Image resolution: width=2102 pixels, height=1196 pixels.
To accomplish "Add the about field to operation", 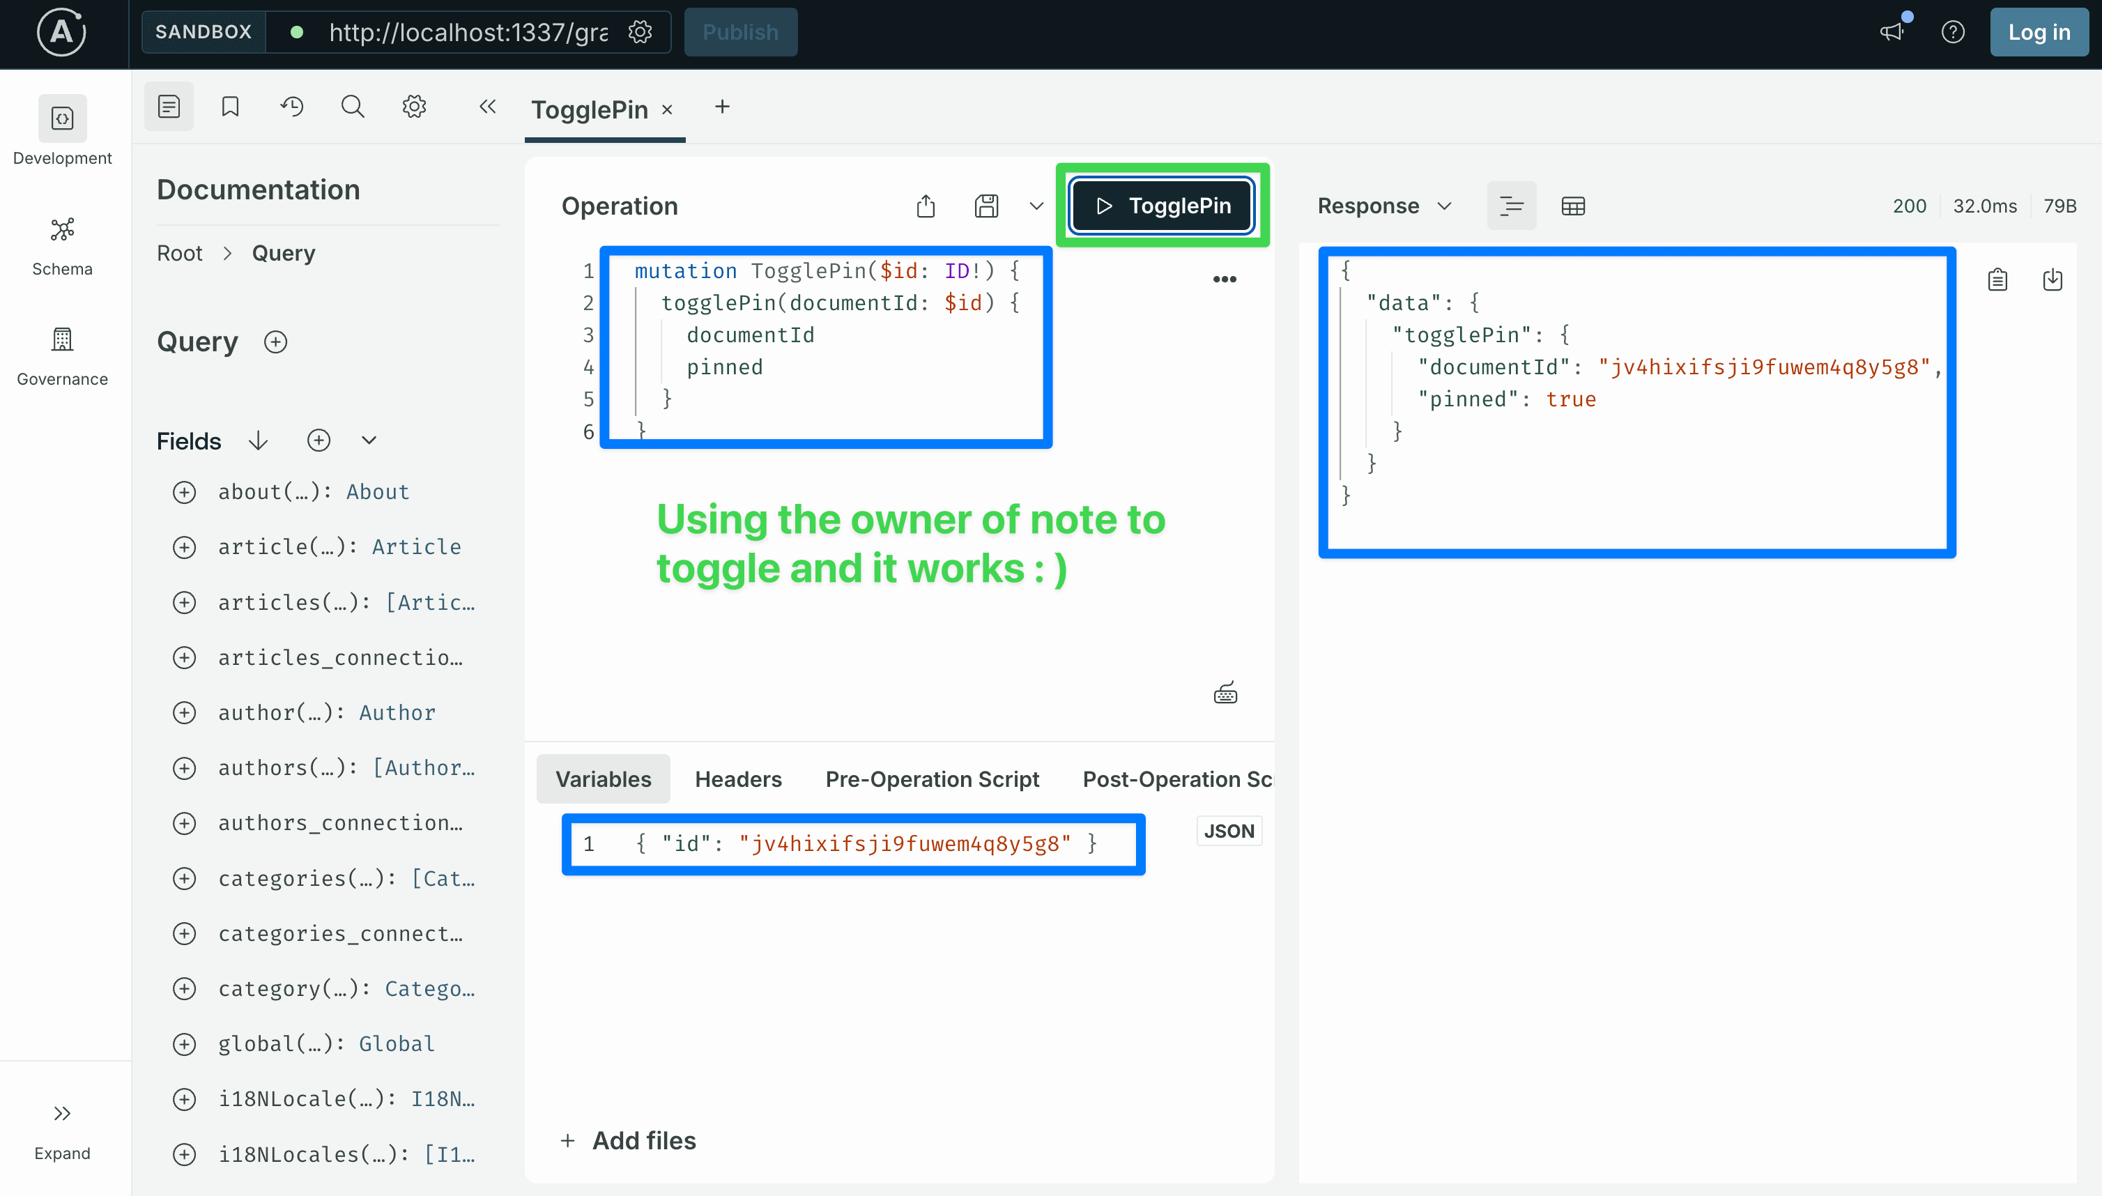I will point(184,492).
